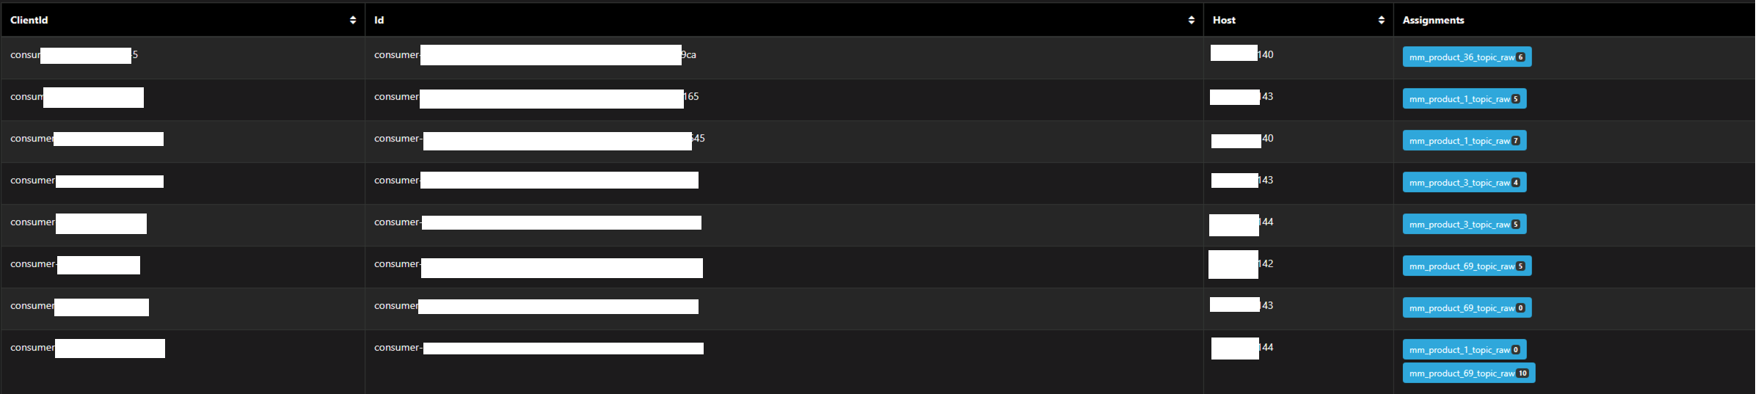The image size is (1761, 394).
Task: Click the ClientId column header label
Action: point(29,20)
